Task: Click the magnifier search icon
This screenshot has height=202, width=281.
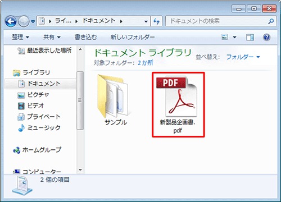Action: tap(271, 21)
